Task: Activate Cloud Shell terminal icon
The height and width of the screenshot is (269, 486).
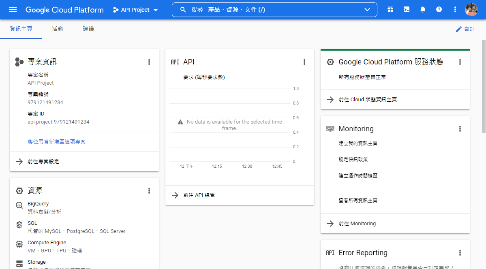Action: pyautogui.click(x=406, y=10)
